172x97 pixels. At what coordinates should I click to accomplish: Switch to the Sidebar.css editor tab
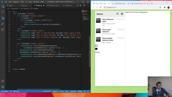69,5
